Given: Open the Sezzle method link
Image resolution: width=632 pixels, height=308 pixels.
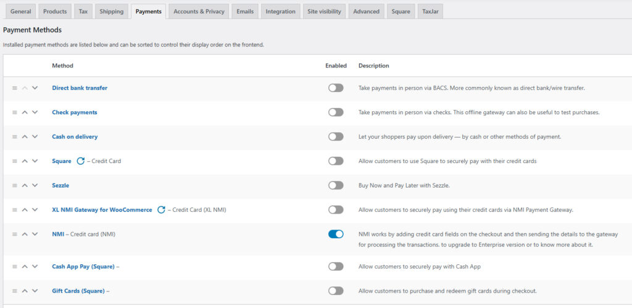Looking at the screenshot, I should 60,185.
